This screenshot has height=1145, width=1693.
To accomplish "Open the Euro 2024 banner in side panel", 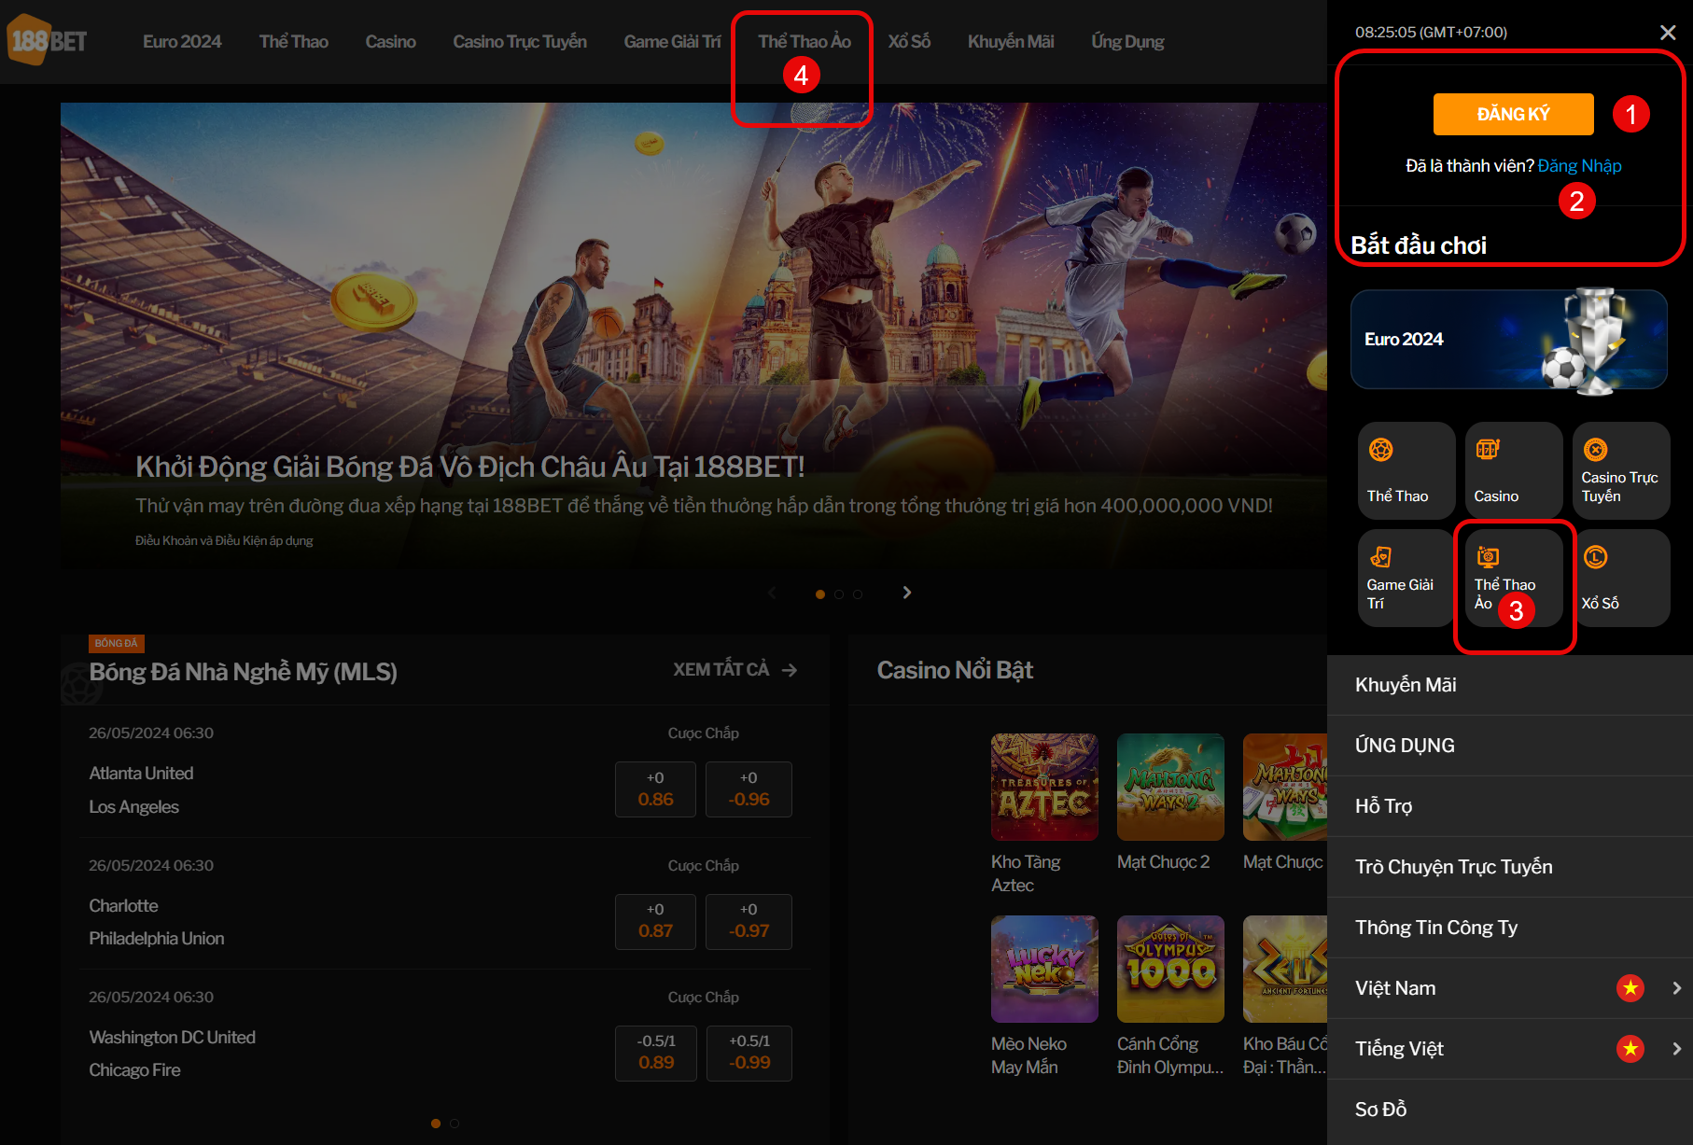I will (1509, 340).
